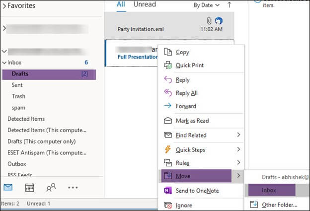Click the Forward arrow icon
The image size is (310, 211).
167,106
